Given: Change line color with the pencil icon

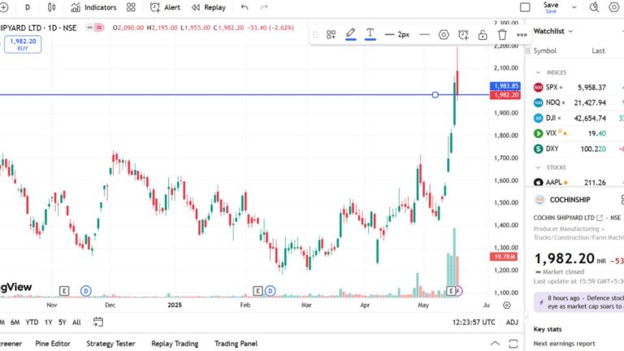Looking at the screenshot, I should (x=351, y=34).
